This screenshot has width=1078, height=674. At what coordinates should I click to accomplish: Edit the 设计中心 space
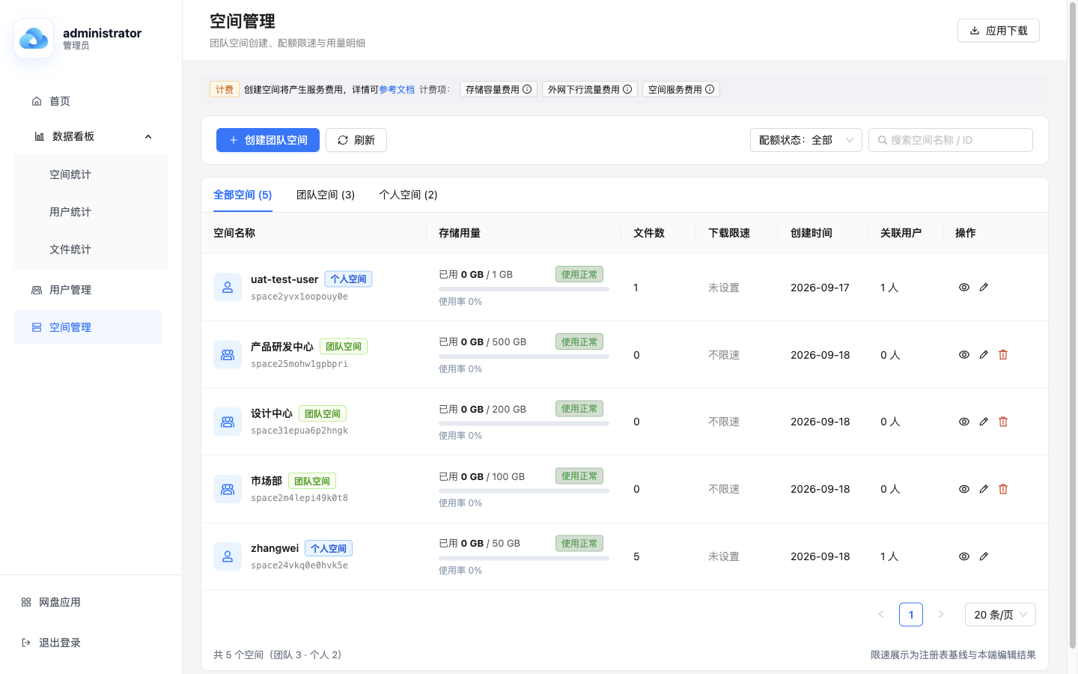pos(984,422)
